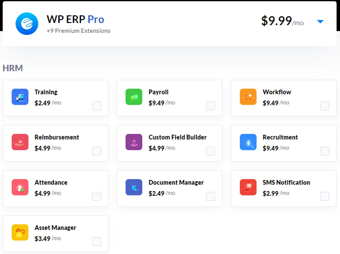Screen dimensions: 340x254
Task: Tick the Document Manager checkbox
Action: click(211, 196)
